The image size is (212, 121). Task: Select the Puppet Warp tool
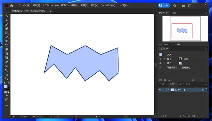point(6,66)
